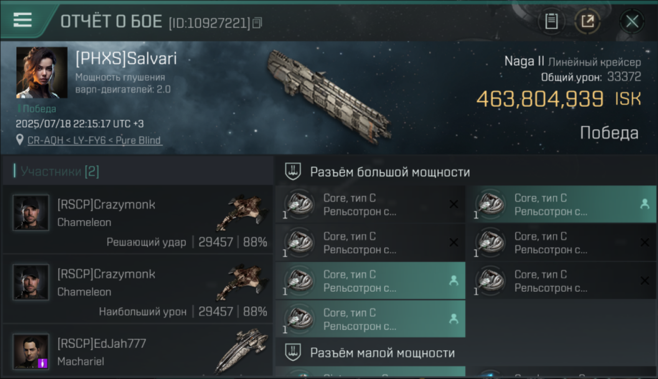This screenshot has height=379, width=658.
Task: Close the battle report window
Action: pyautogui.click(x=632, y=21)
